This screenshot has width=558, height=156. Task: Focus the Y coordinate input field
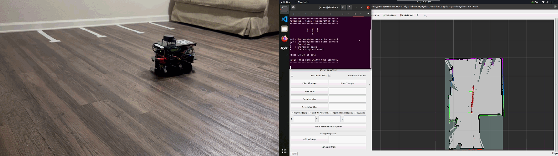coord(329,119)
